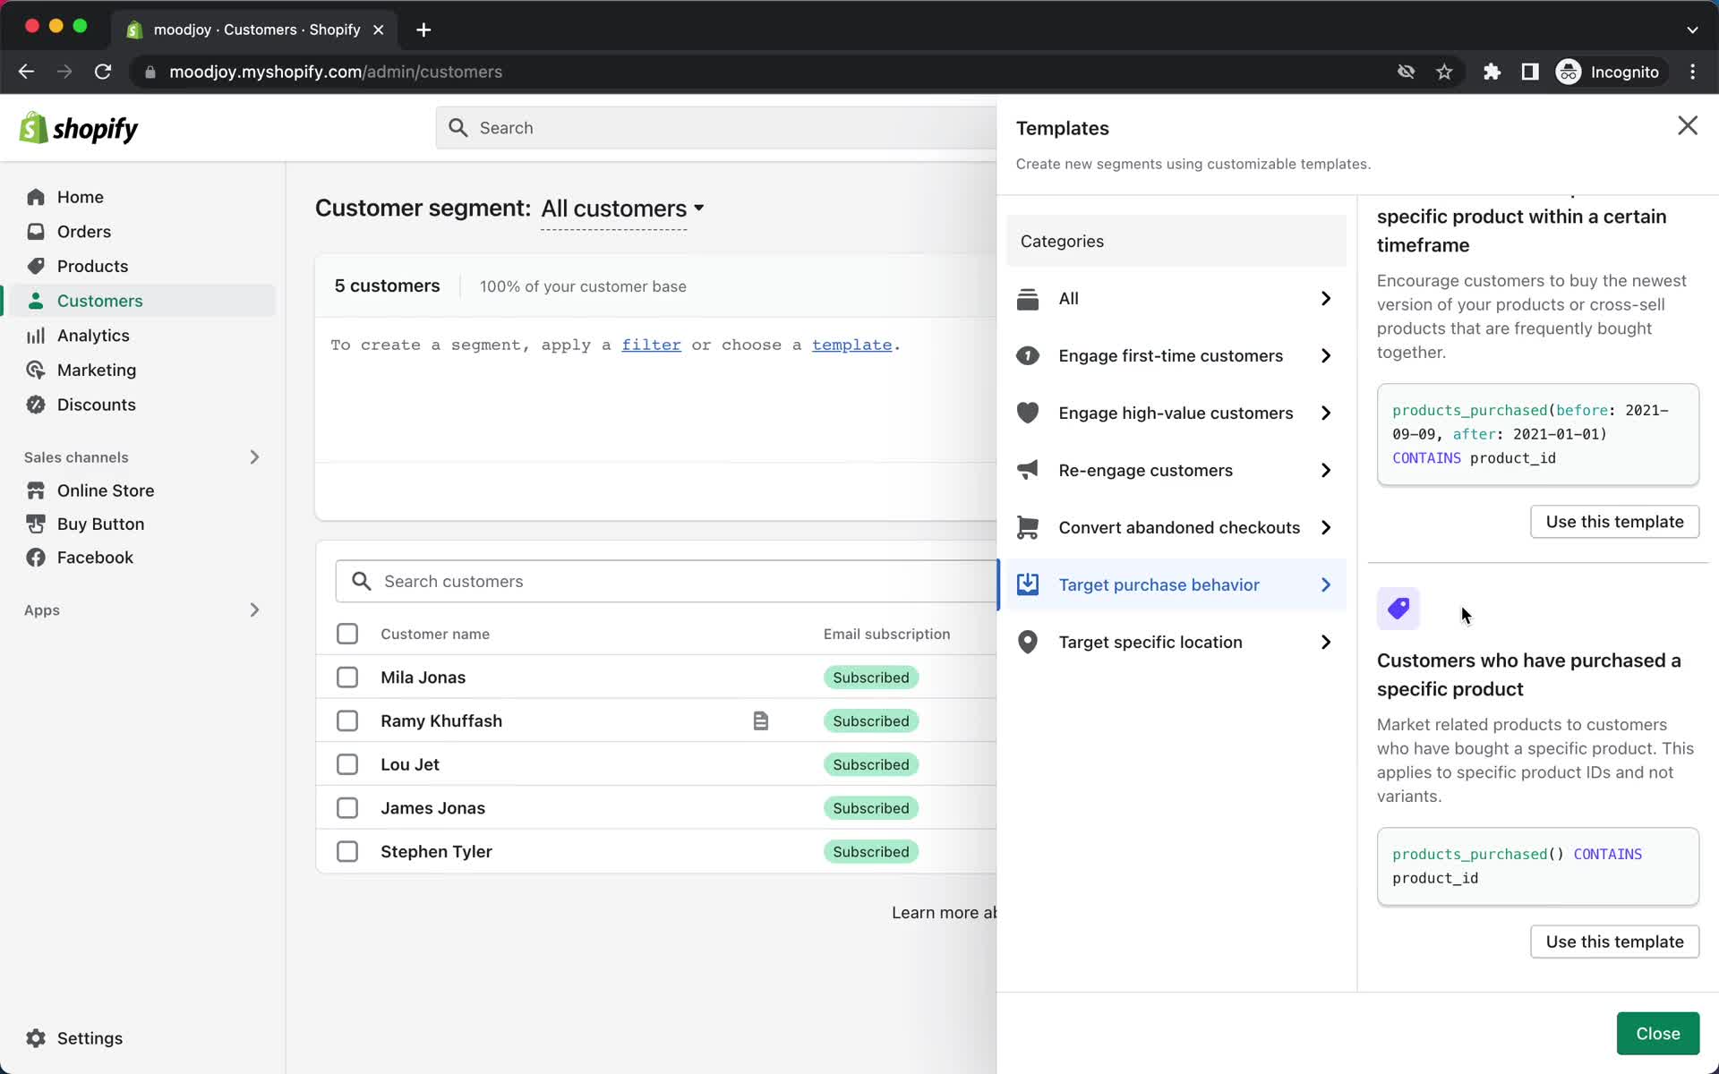The image size is (1719, 1074).
Task: Select Re-engage customers category
Action: click(x=1176, y=471)
